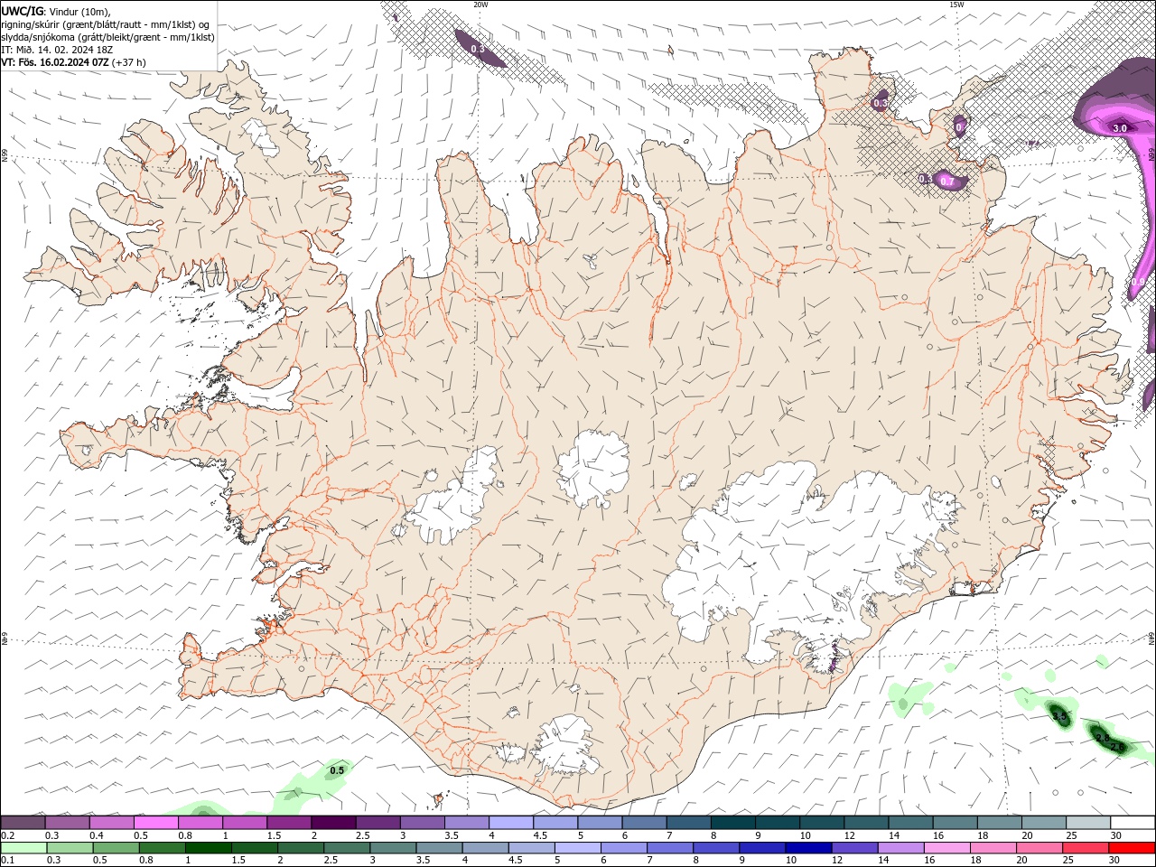Screen dimensions: 1156x867
Task: Click the '0.2' number below upper legend row
Action: tap(8, 835)
